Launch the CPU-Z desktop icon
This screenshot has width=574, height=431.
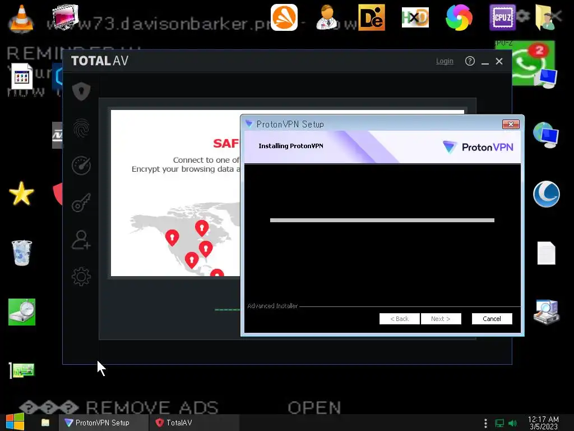coord(503,17)
